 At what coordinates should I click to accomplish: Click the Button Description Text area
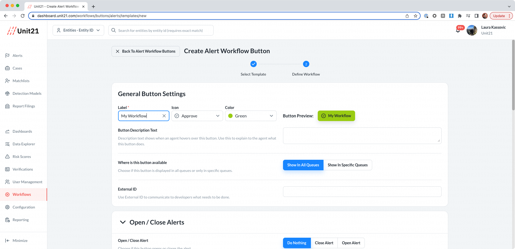pyautogui.click(x=362, y=136)
